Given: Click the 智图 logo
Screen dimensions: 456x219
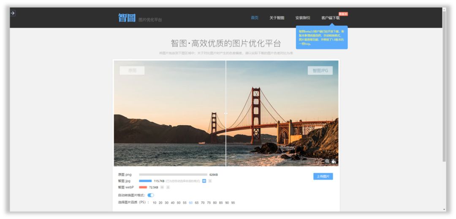Looking at the screenshot, I should pos(127,18).
